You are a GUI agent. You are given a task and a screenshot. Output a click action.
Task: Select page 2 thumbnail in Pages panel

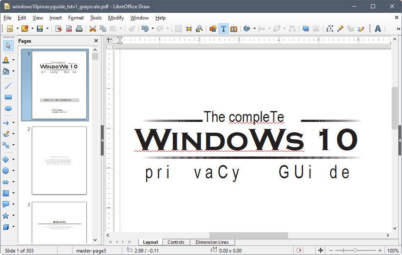tap(59, 160)
